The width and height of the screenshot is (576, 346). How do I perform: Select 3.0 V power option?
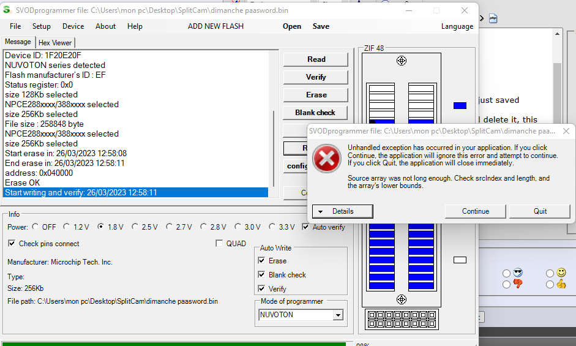pyautogui.click(x=238, y=227)
